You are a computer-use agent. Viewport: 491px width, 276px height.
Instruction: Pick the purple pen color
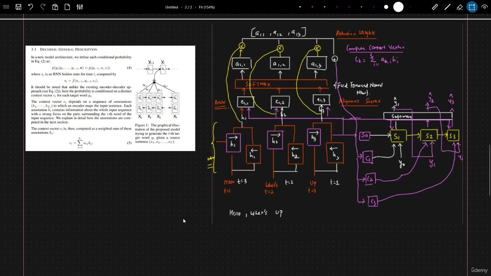374,7
